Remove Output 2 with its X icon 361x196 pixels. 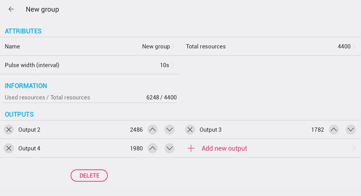point(9,130)
